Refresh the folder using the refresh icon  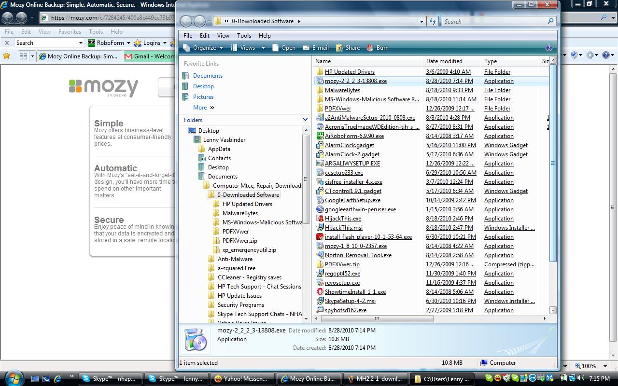click(433, 21)
